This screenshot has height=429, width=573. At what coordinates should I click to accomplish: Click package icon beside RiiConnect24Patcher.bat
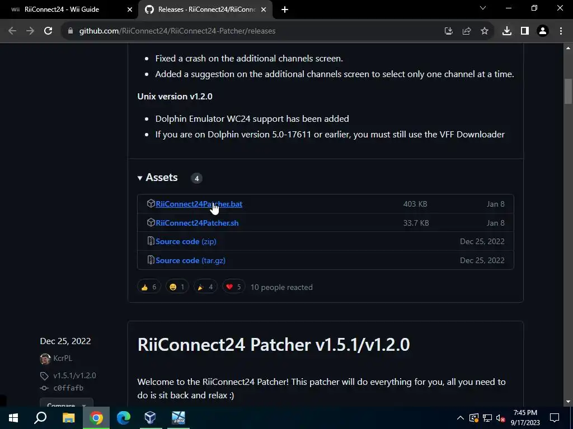pos(151,203)
